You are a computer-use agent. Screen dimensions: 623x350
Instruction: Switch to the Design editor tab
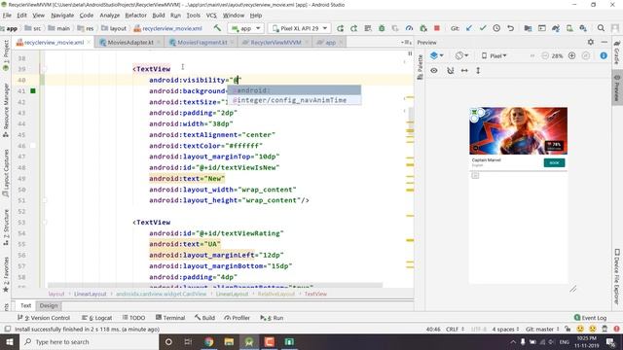(x=49, y=305)
